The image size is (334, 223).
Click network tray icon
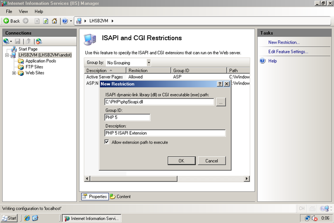[x=308, y=218]
